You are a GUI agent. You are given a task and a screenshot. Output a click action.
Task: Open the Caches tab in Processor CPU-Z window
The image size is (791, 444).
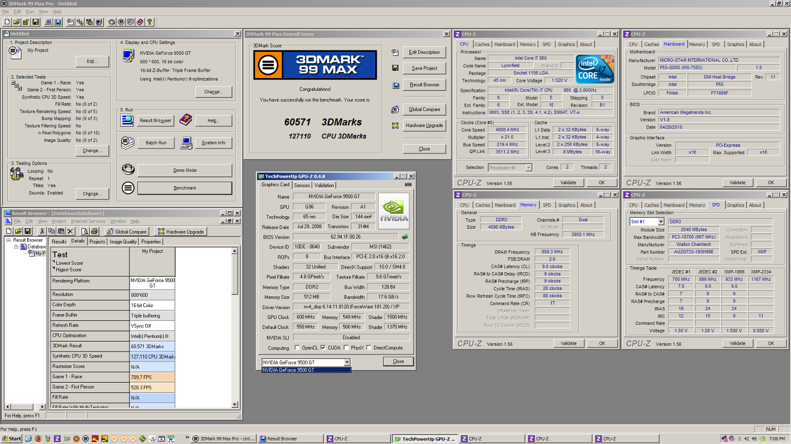click(x=482, y=44)
